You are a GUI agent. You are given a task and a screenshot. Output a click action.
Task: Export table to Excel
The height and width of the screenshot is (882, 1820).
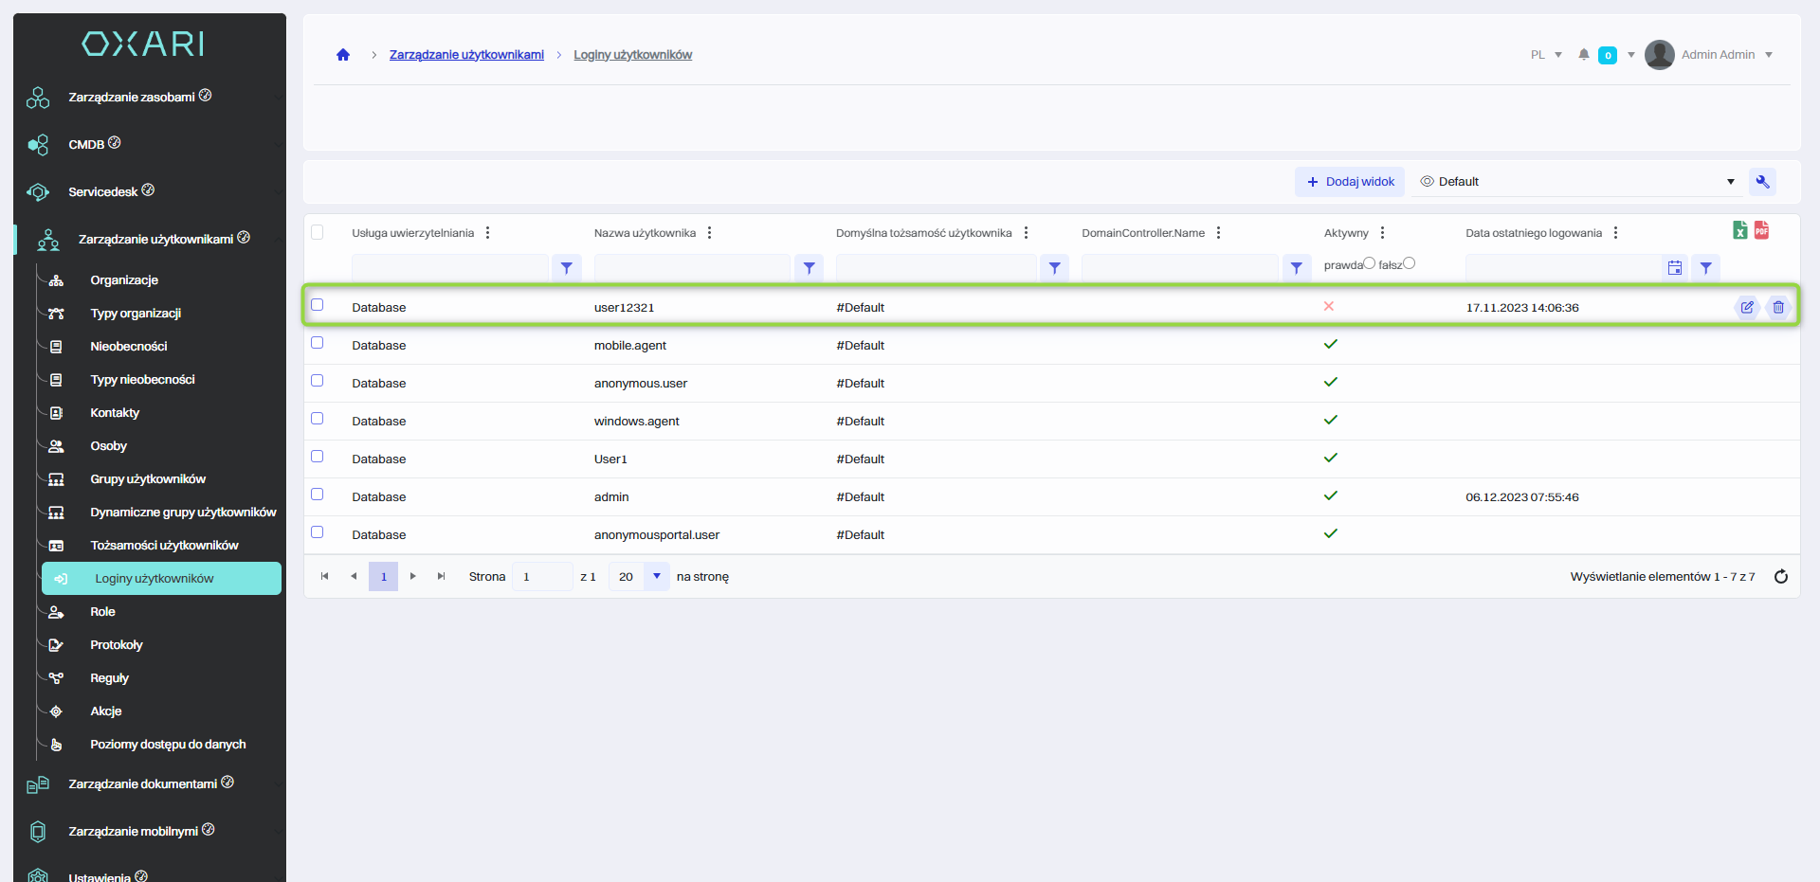pos(1739,230)
